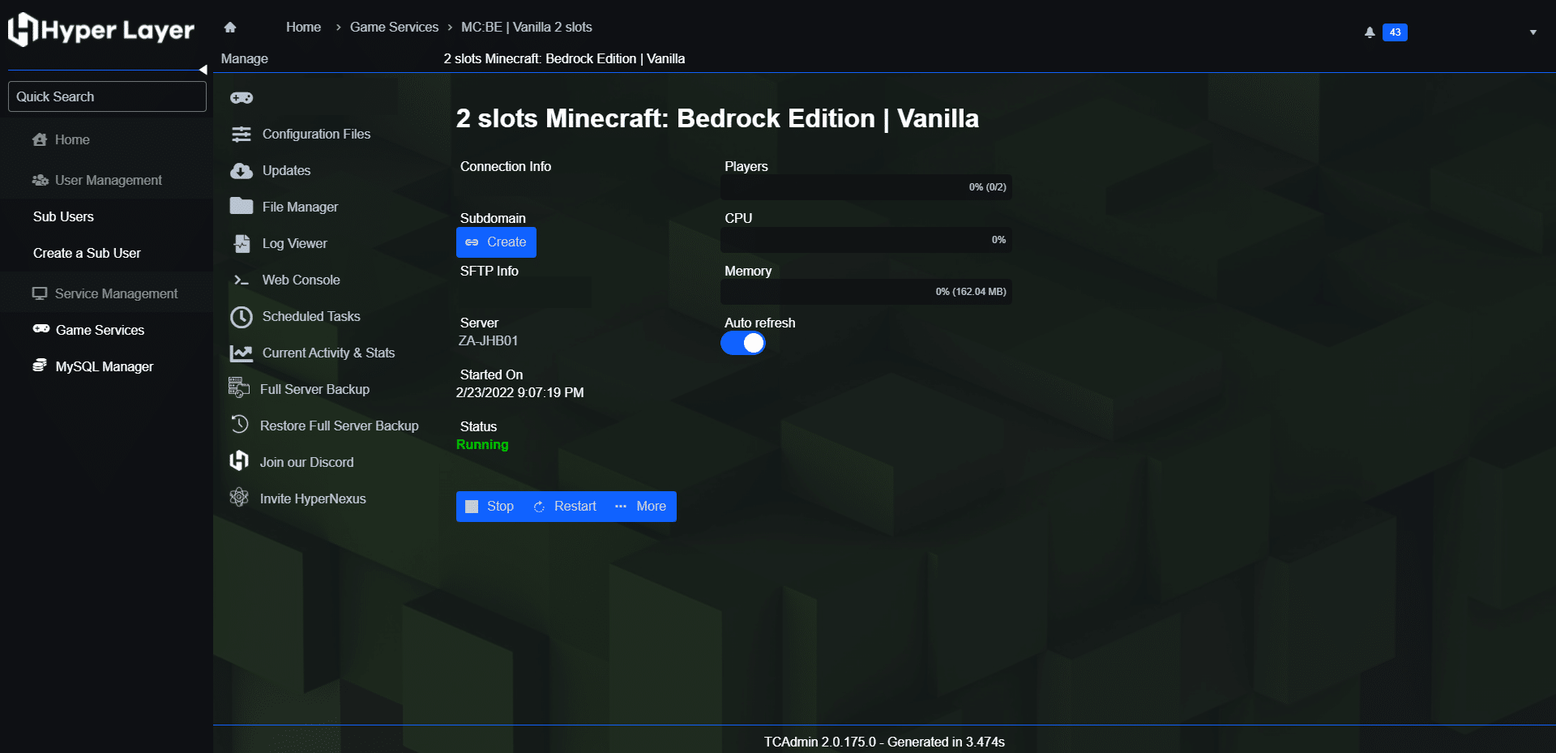
Task: Click the Running status text
Action: point(482,445)
